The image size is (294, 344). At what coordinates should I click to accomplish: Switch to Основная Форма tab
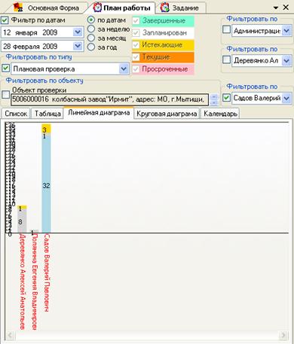pos(47,8)
